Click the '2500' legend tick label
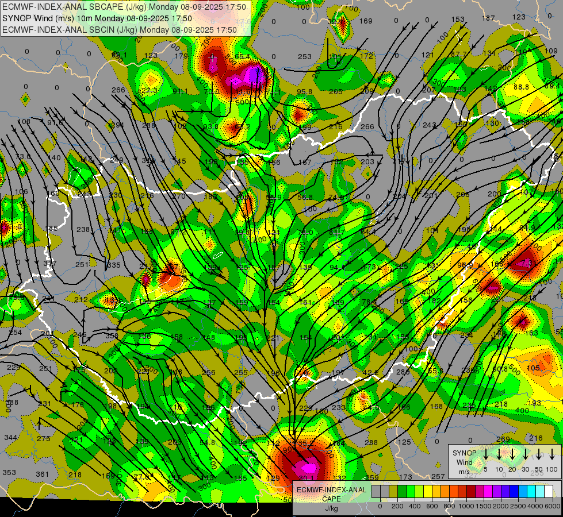Screen dimensions: 563x517 [518, 506]
